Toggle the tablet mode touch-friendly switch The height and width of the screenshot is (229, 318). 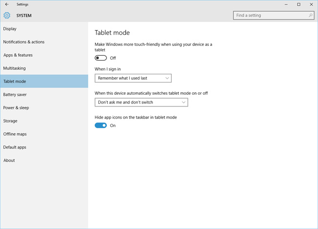point(101,58)
